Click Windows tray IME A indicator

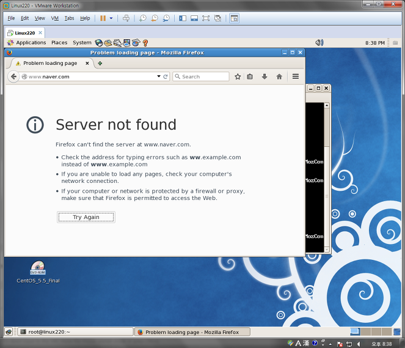[298, 343]
